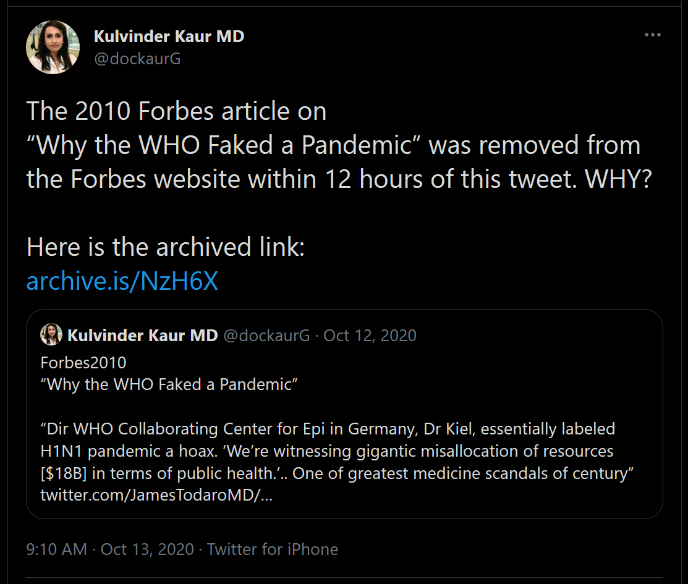Image resolution: width=688 pixels, height=584 pixels.
Task: Select the Twitter for iPhone source label
Action: click(273, 549)
